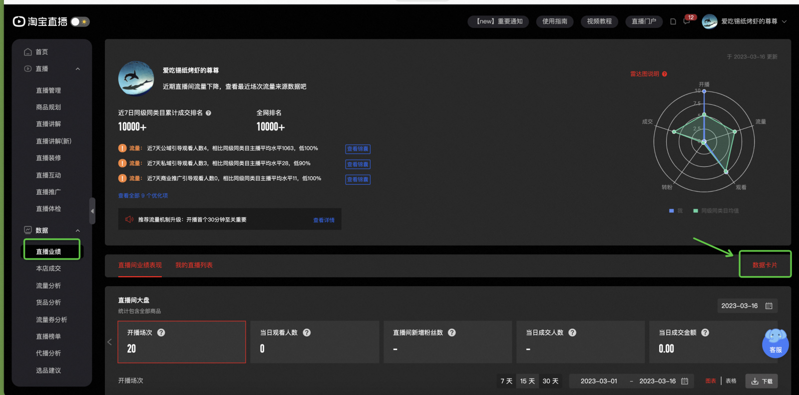Viewport: 799px width, 395px height.
Task: Open 流量券分析 in sidebar
Action: coord(51,320)
